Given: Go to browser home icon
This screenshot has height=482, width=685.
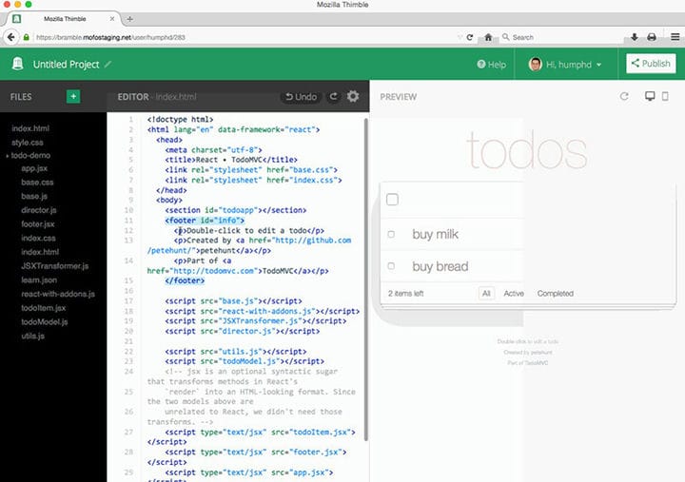Looking at the screenshot, I should click(x=488, y=37).
